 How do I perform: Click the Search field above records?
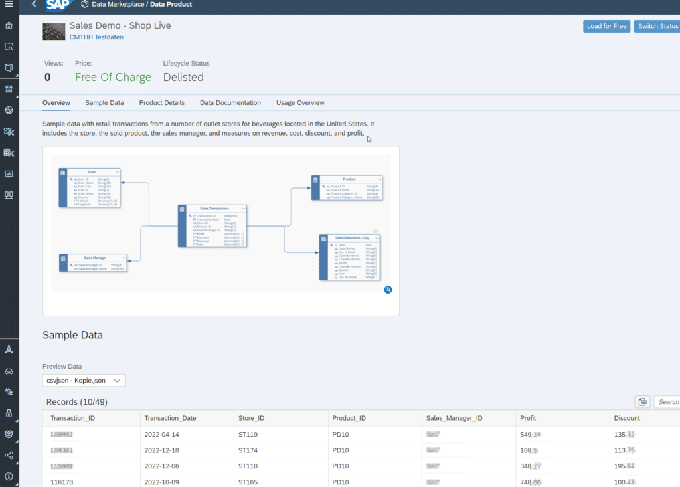click(667, 402)
